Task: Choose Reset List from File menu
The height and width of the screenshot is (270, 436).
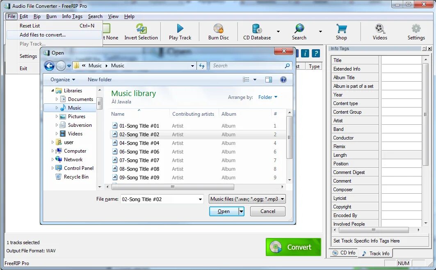Action: [54, 26]
